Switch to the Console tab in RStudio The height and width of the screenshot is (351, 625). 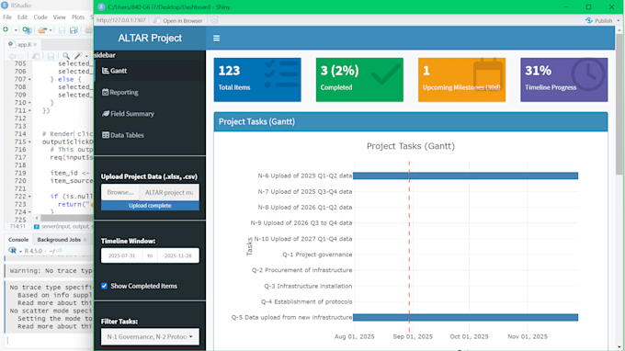point(18,240)
